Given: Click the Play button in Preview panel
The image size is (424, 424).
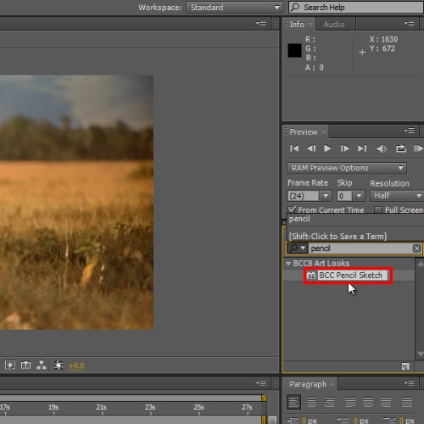Looking at the screenshot, I should tap(327, 148).
